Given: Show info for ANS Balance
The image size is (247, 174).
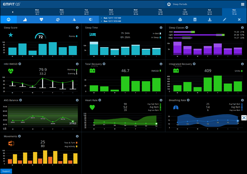Looking at the screenshot, I should [x=77, y=100].
